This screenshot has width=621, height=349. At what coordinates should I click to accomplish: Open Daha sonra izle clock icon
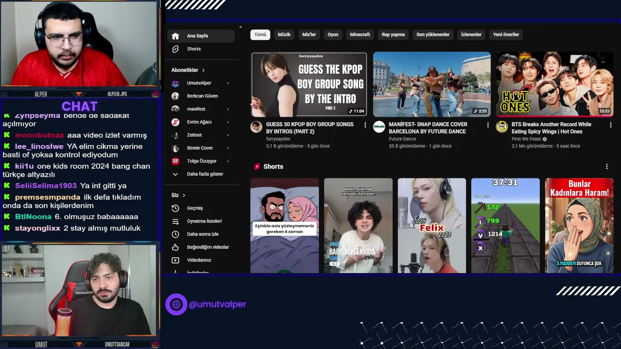click(176, 234)
